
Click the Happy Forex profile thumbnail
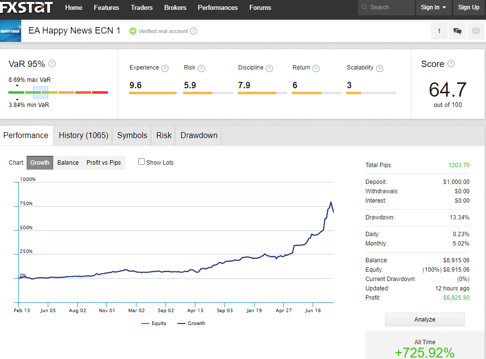pyautogui.click(x=10, y=31)
